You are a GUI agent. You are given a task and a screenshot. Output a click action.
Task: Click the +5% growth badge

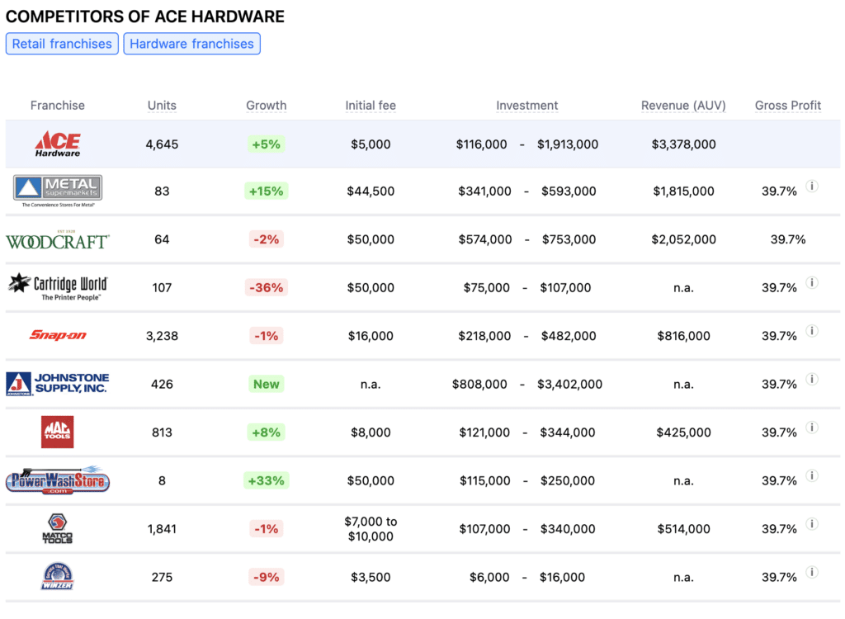click(x=267, y=144)
